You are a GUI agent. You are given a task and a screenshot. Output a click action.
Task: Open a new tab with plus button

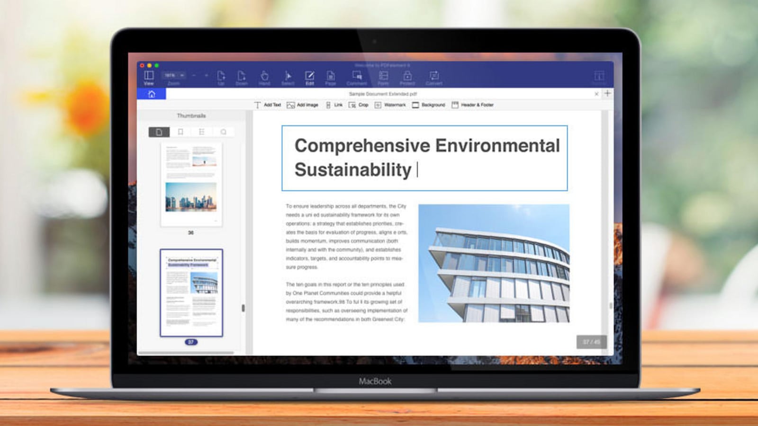tap(607, 93)
